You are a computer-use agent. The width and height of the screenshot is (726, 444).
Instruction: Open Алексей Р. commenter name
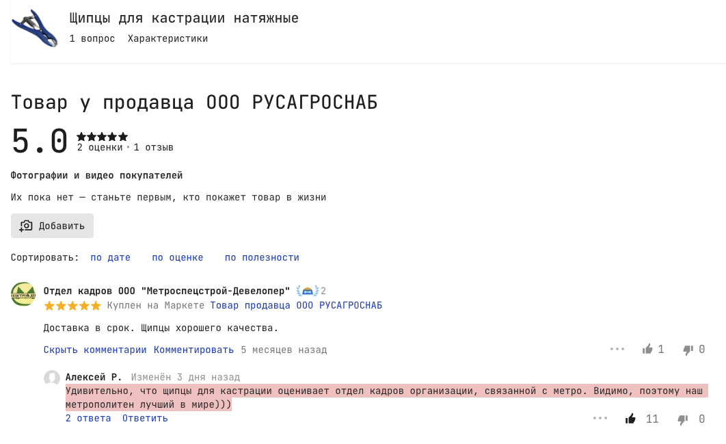pyautogui.click(x=94, y=377)
